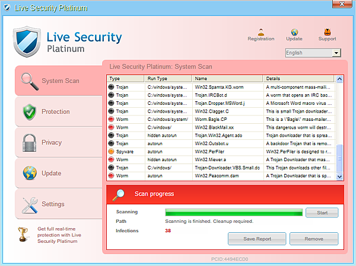Viewport: 356px width, 266px height.
Task: Click the Protection green shield icon
Action: (30, 112)
